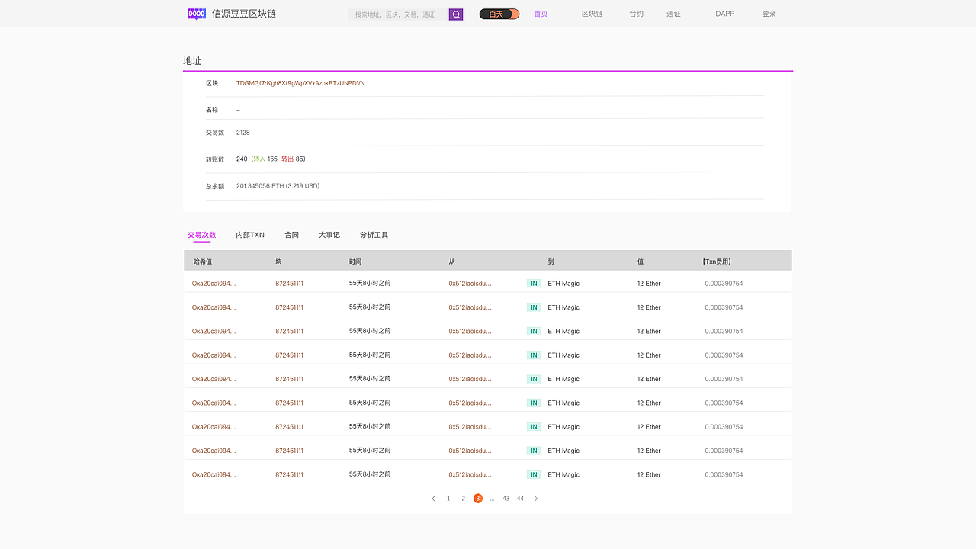Click the transaction count value 2128

(x=243, y=133)
